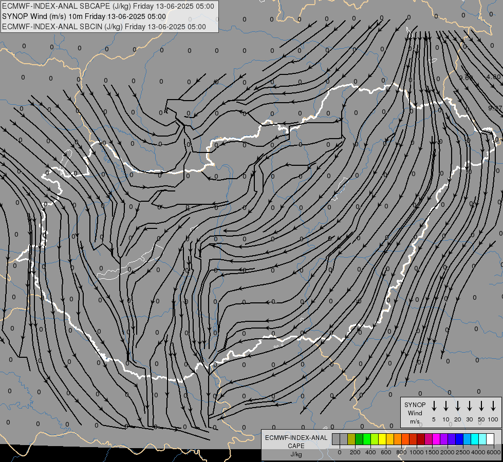The width and height of the screenshot is (503, 462).
Task: Click the 100 m/s wind arrow in legend
Action: click(x=493, y=406)
